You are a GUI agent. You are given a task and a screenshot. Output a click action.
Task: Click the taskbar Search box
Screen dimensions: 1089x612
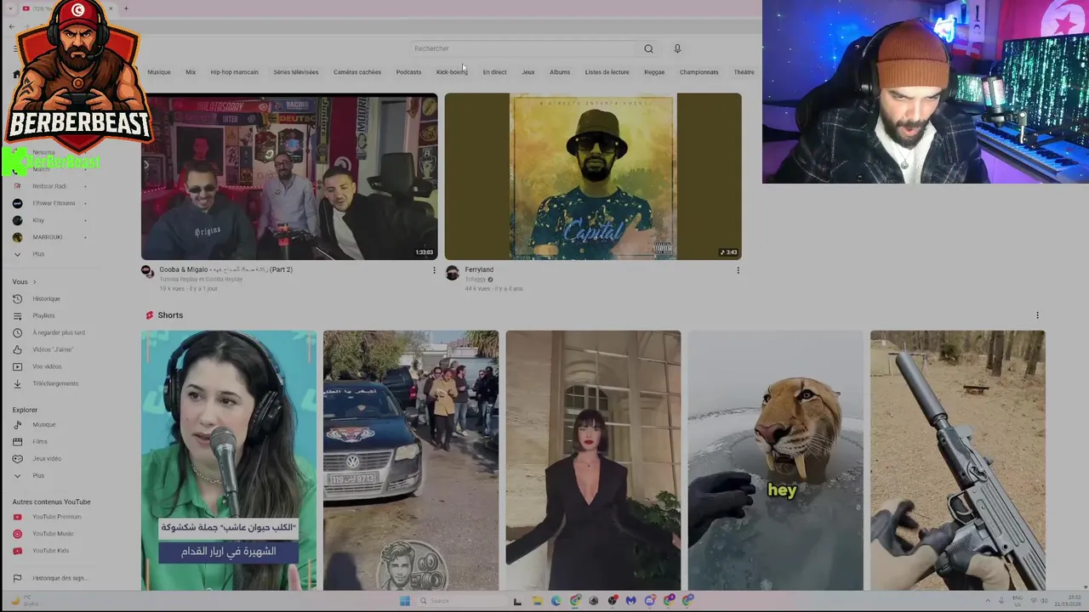pos(462,601)
